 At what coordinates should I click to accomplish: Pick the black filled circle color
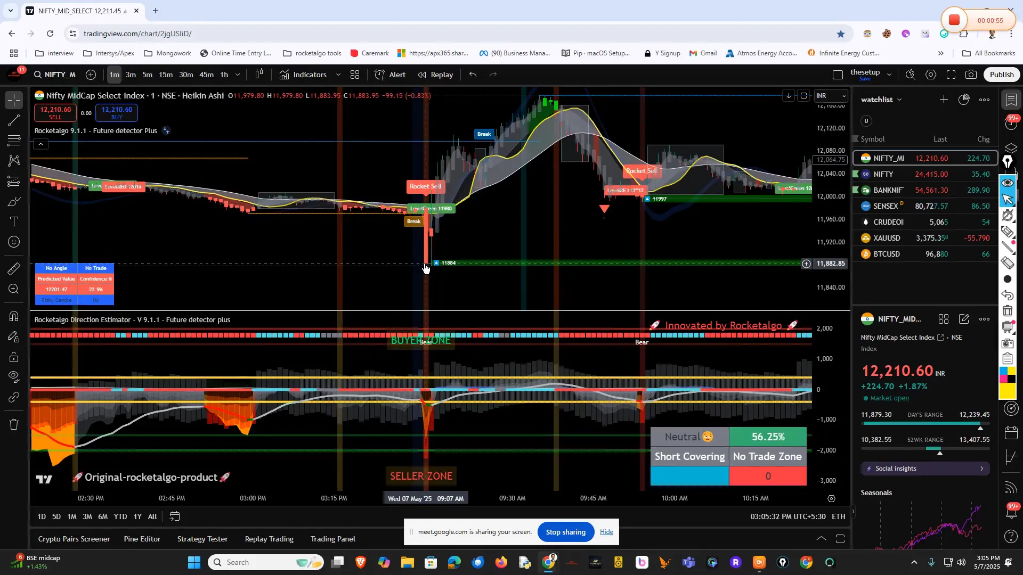tap(1007, 279)
